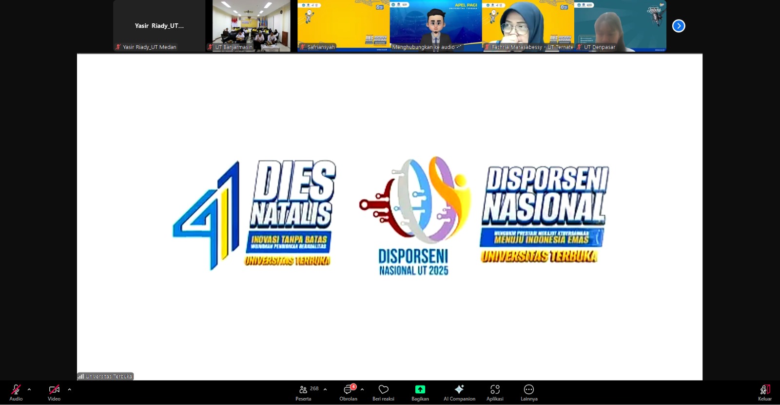The image size is (780, 405).
Task: Expand the Video options arrow
Action: tap(69, 389)
